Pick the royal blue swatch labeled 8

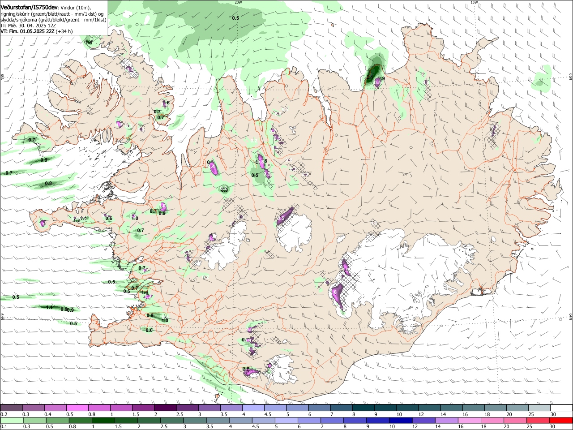point(355,421)
